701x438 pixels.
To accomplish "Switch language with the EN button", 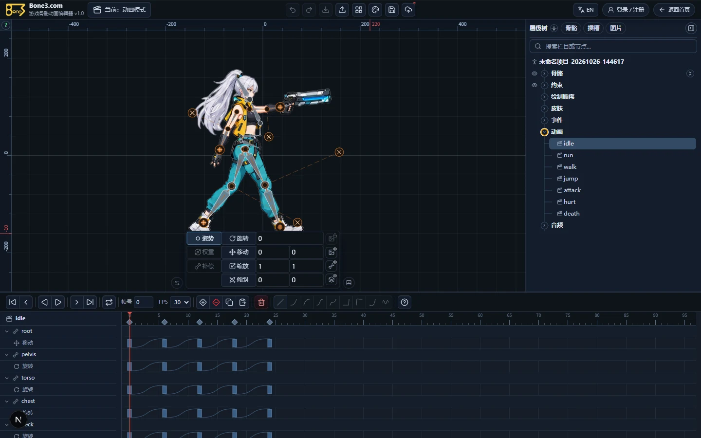I will click(586, 10).
